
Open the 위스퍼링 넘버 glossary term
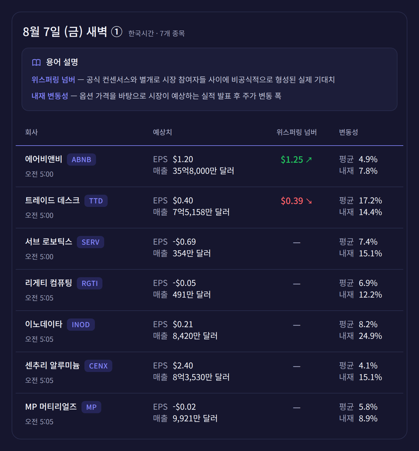53,80
